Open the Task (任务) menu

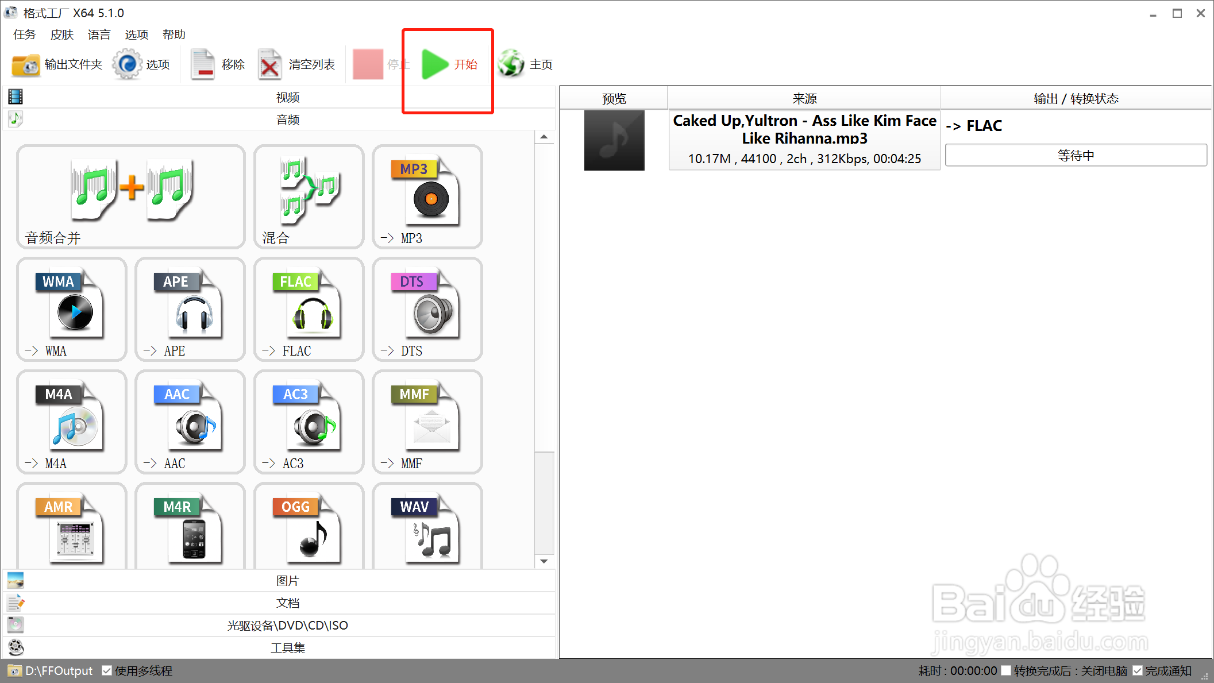pos(24,34)
